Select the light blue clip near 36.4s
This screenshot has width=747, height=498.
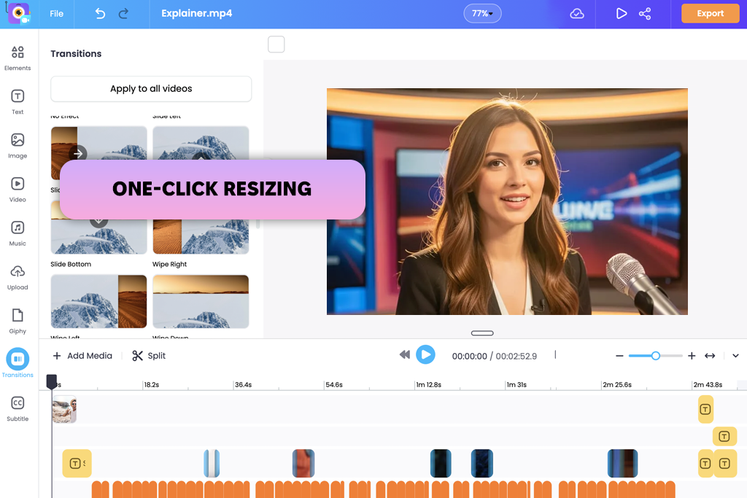pos(212,463)
